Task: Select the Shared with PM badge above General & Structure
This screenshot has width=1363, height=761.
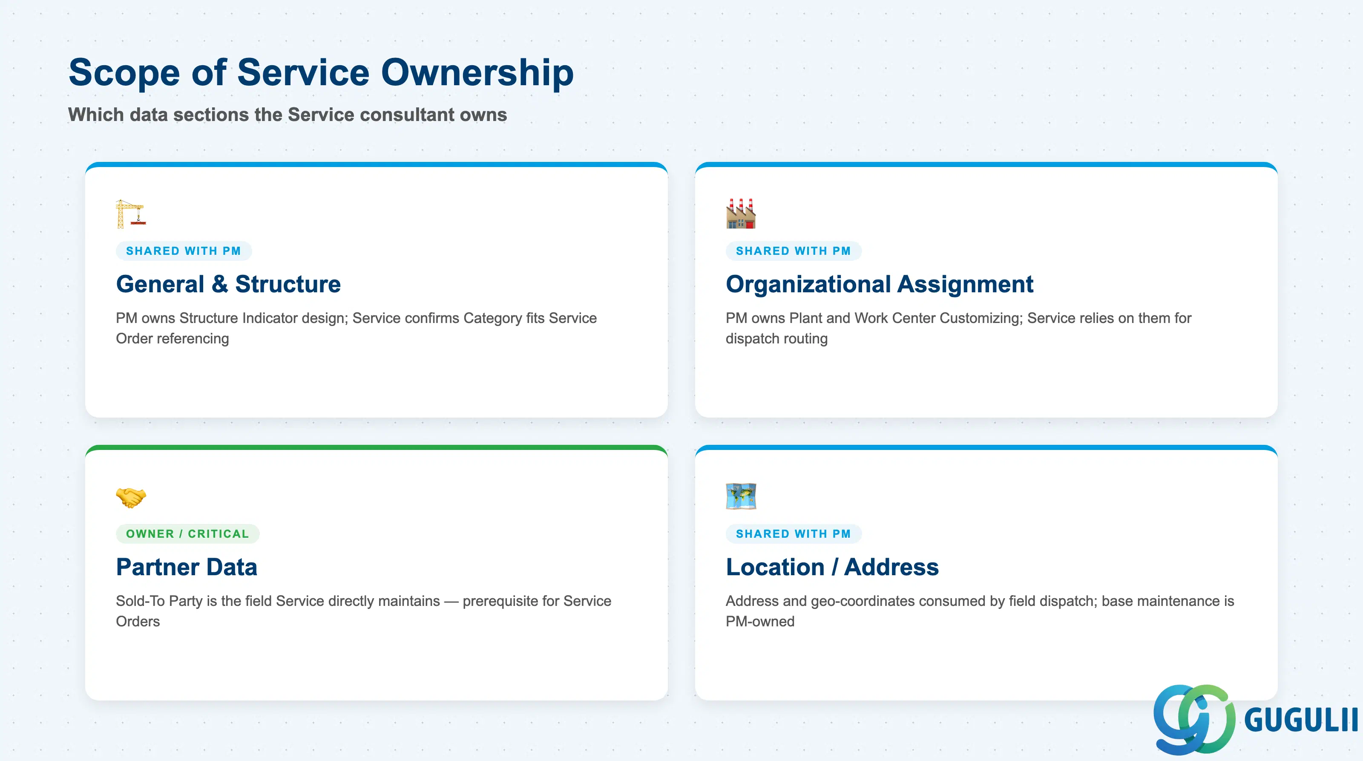Action: [184, 251]
